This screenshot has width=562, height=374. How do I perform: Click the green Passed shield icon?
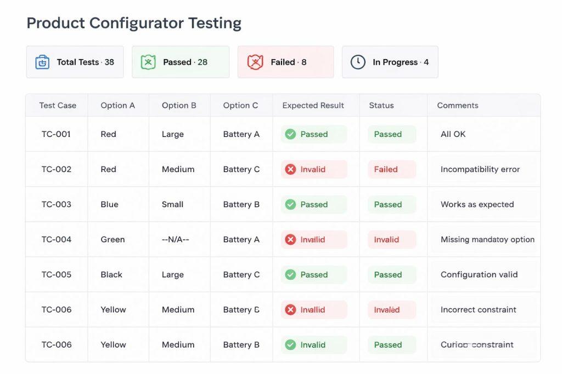tap(148, 62)
